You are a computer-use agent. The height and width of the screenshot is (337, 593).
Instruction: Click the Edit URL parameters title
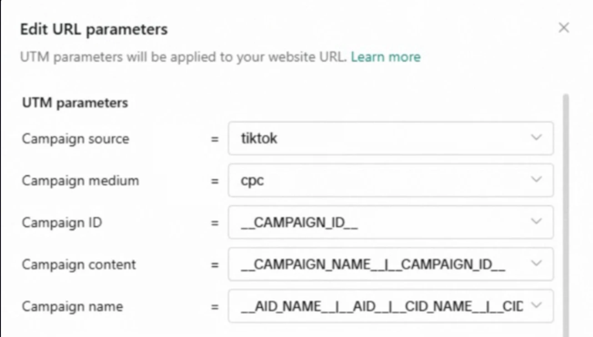coord(94,30)
